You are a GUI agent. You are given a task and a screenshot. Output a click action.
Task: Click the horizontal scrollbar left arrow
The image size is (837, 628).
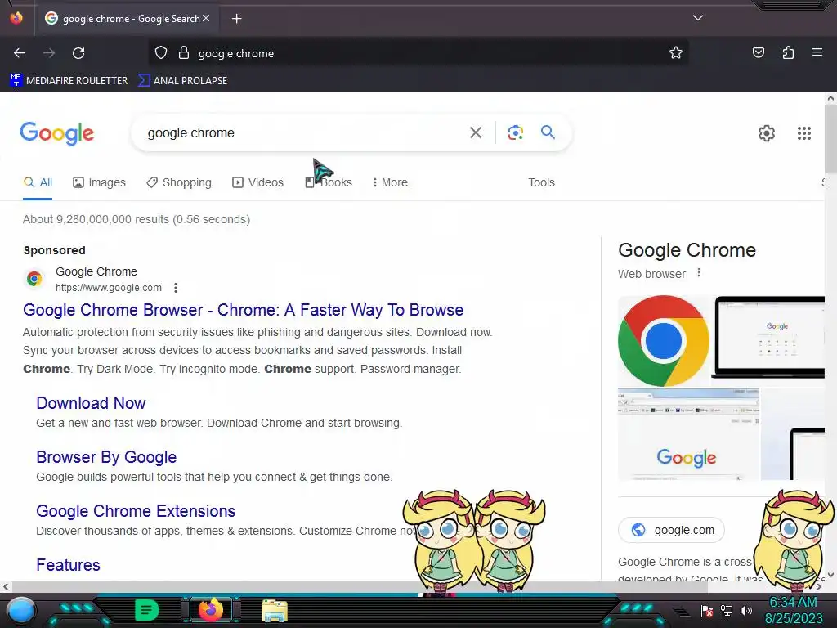[x=6, y=586]
